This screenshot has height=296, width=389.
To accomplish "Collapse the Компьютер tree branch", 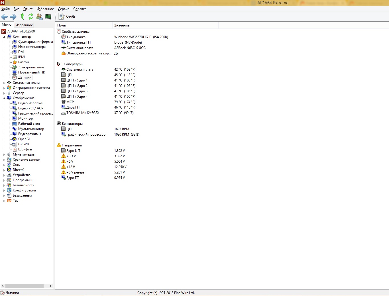I will pos(4,37).
